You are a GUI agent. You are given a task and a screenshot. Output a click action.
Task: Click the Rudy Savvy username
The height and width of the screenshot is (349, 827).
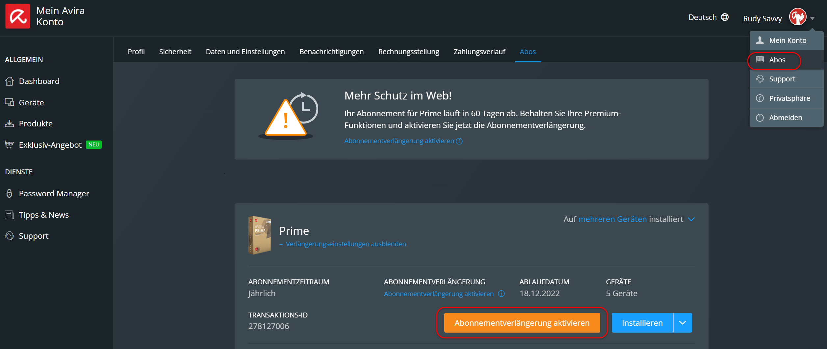click(762, 18)
